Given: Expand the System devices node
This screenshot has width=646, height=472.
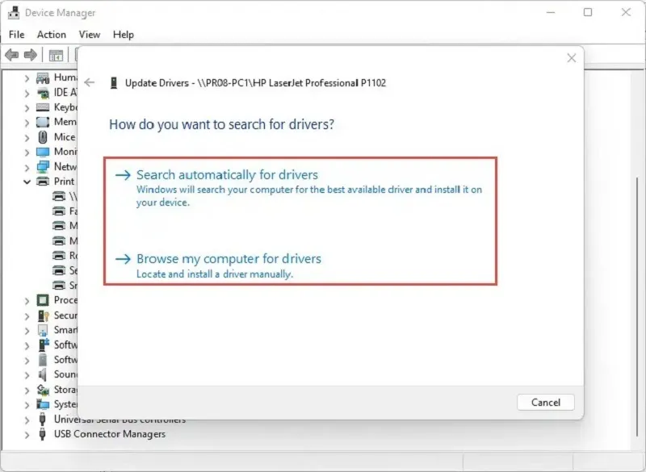Looking at the screenshot, I should [x=27, y=405].
